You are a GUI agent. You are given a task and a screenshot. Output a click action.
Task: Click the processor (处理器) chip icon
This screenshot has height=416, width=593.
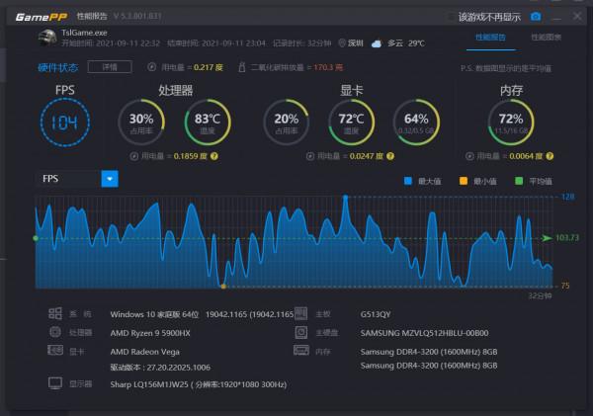pyautogui.click(x=55, y=332)
